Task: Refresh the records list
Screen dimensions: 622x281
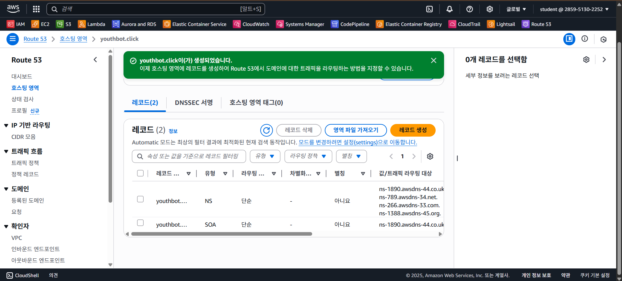Action: (x=266, y=130)
